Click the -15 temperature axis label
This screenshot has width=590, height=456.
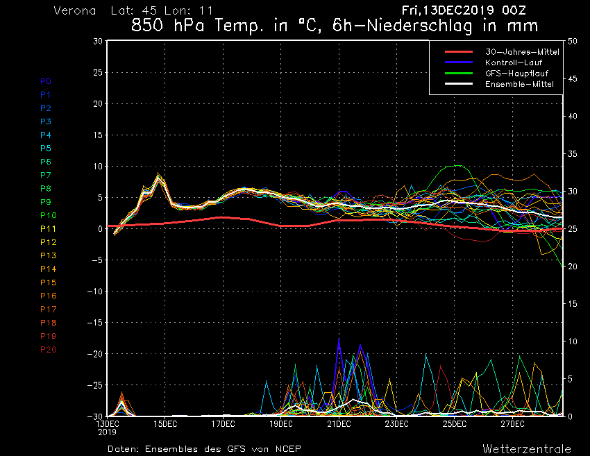[95, 323]
